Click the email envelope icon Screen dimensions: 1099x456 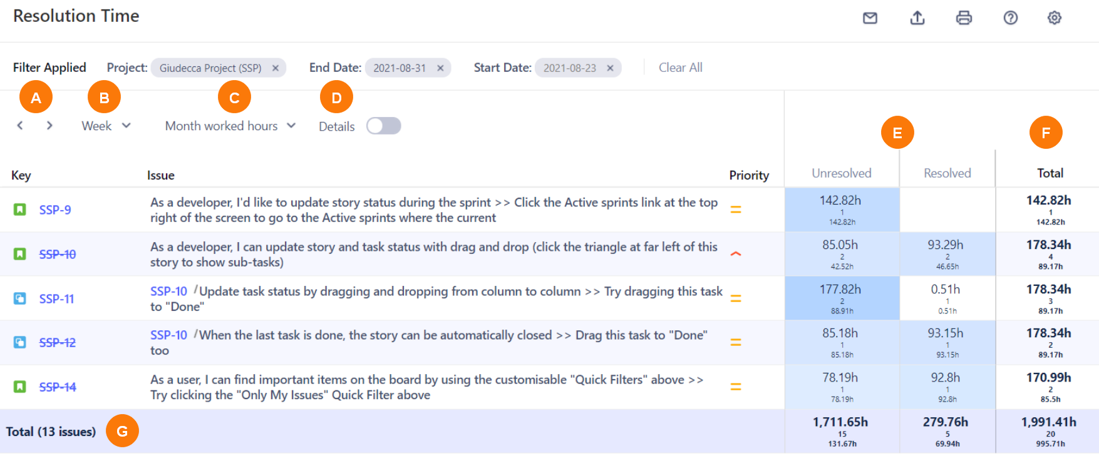870,18
